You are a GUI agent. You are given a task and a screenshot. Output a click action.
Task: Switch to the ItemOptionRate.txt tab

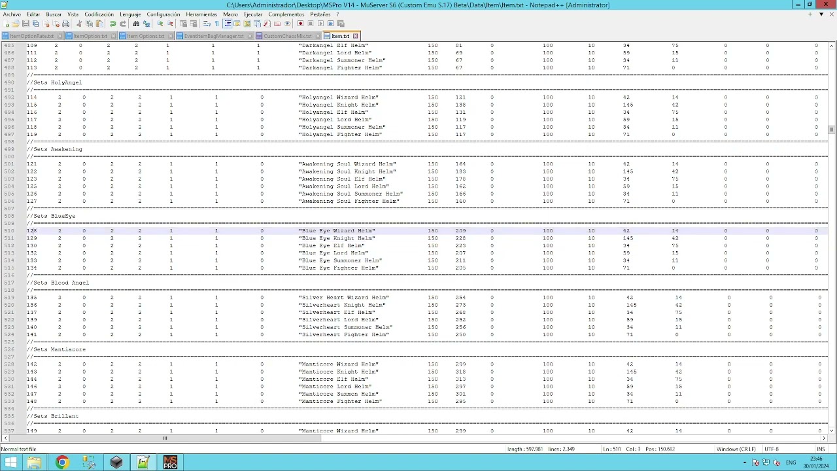click(x=32, y=36)
